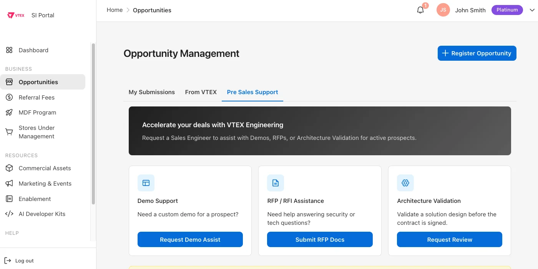
Task: Click the Log out arrow icon
Action: click(x=8, y=261)
